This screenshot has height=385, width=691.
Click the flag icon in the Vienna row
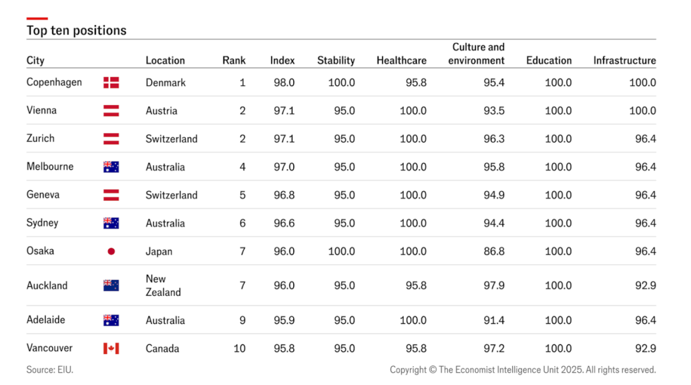click(111, 111)
